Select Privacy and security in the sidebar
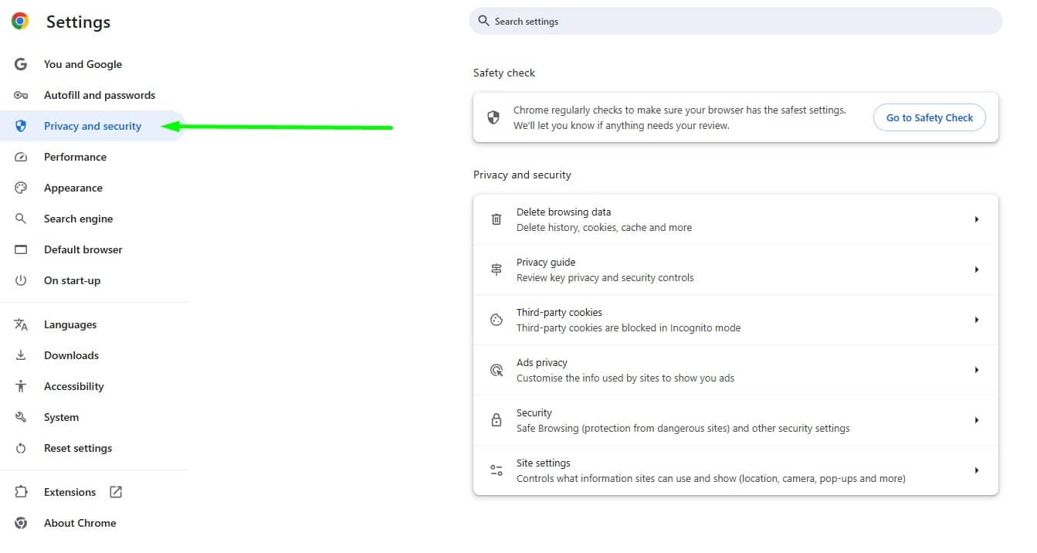1037x553 pixels. click(93, 126)
